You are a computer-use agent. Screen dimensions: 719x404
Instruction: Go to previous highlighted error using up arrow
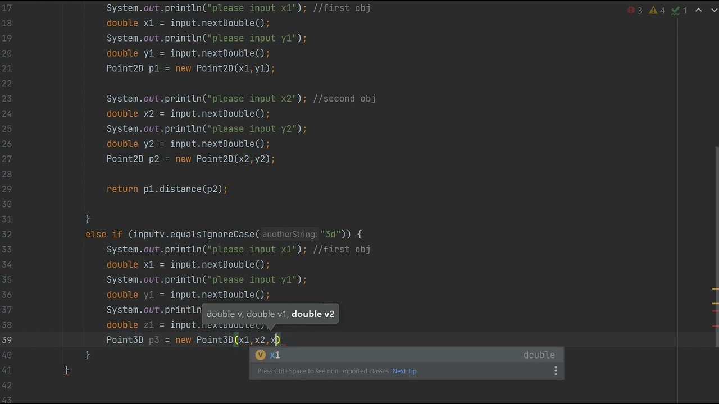point(699,10)
